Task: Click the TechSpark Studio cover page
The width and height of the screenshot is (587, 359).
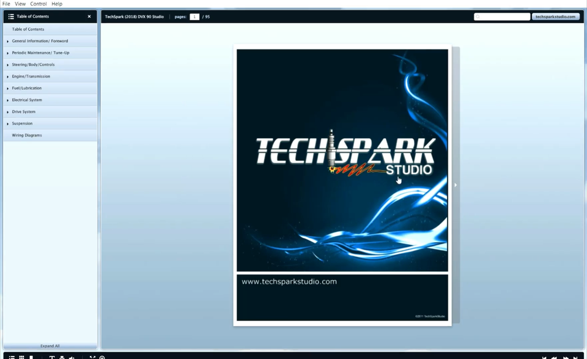Action: pyautogui.click(x=342, y=185)
